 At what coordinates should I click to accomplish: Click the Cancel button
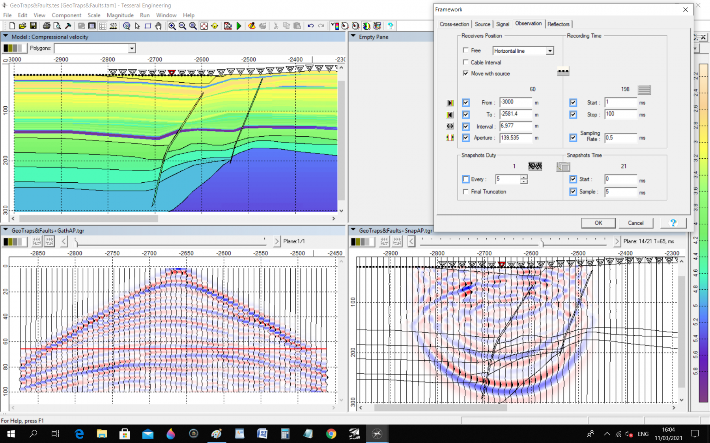pos(635,223)
